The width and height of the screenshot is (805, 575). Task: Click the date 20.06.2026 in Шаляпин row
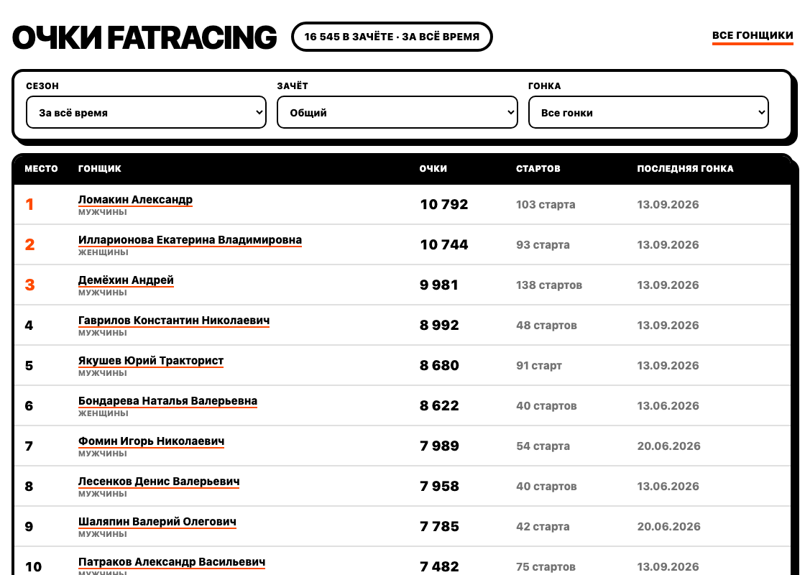pos(669,526)
